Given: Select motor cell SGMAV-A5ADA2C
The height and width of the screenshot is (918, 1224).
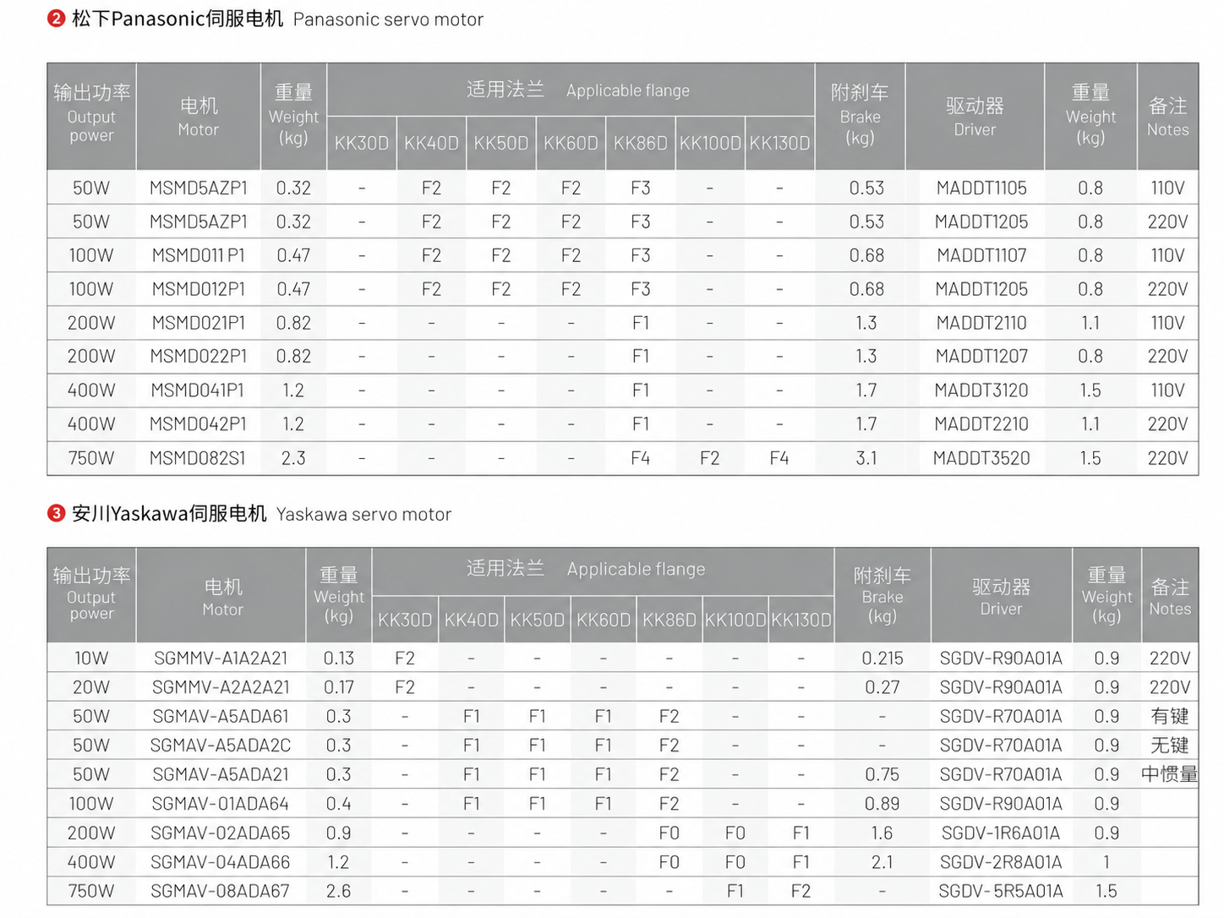Looking at the screenshot, I should [x=221, y=746].
